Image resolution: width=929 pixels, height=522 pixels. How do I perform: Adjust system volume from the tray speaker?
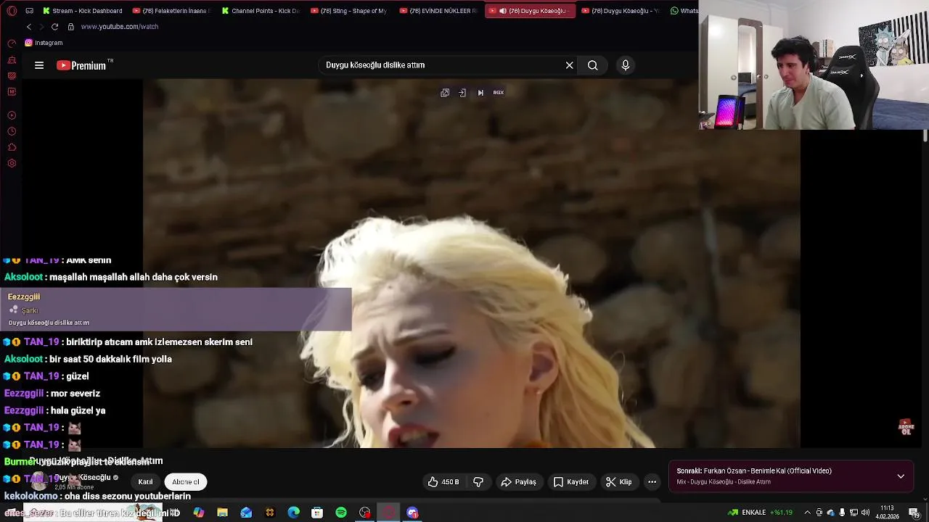(865, 513)
